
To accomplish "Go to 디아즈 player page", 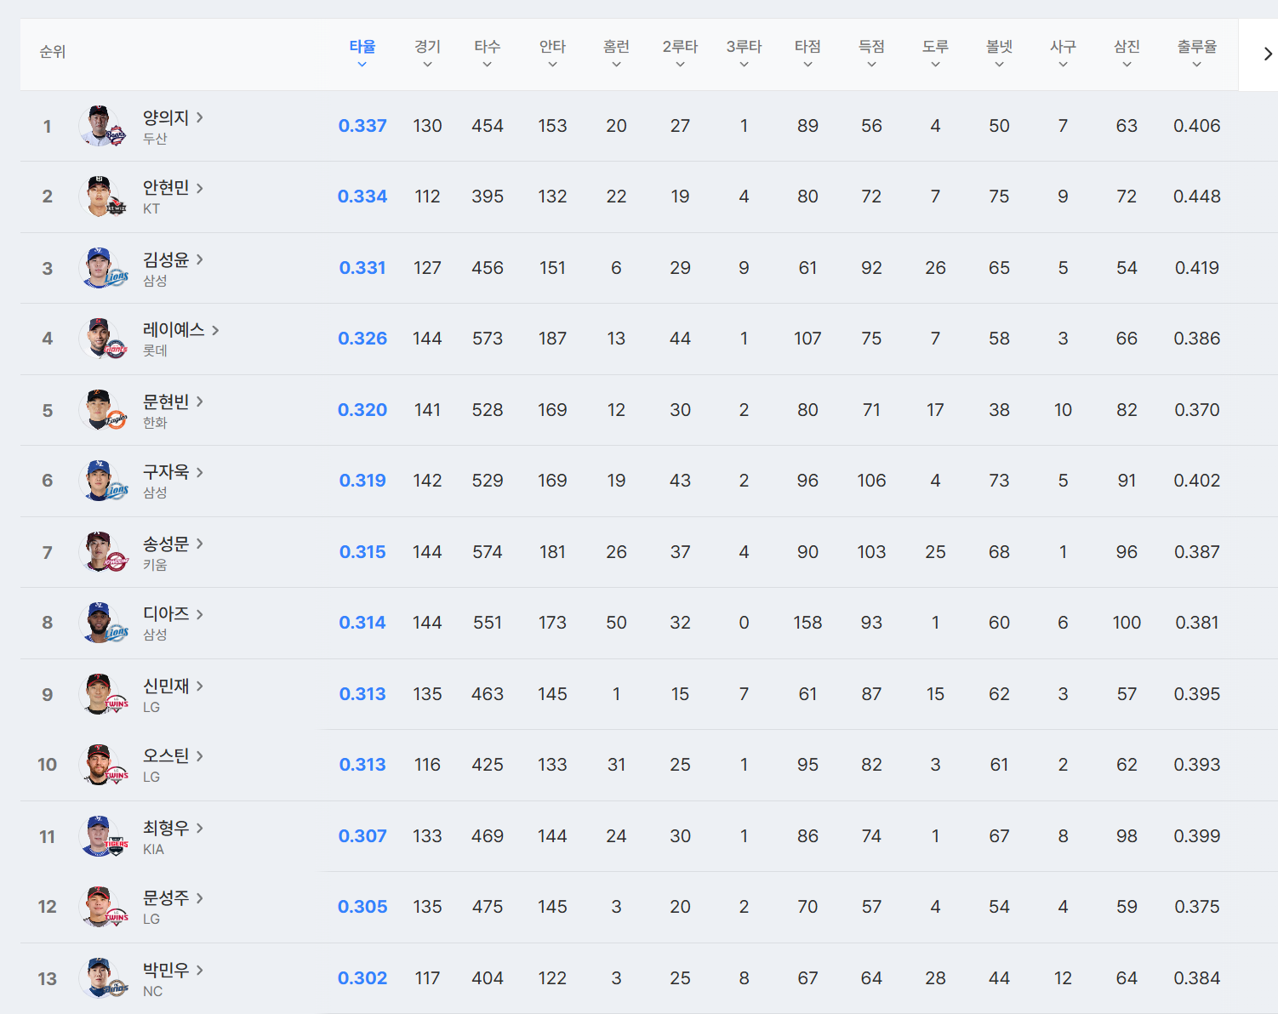I will 173,614.
